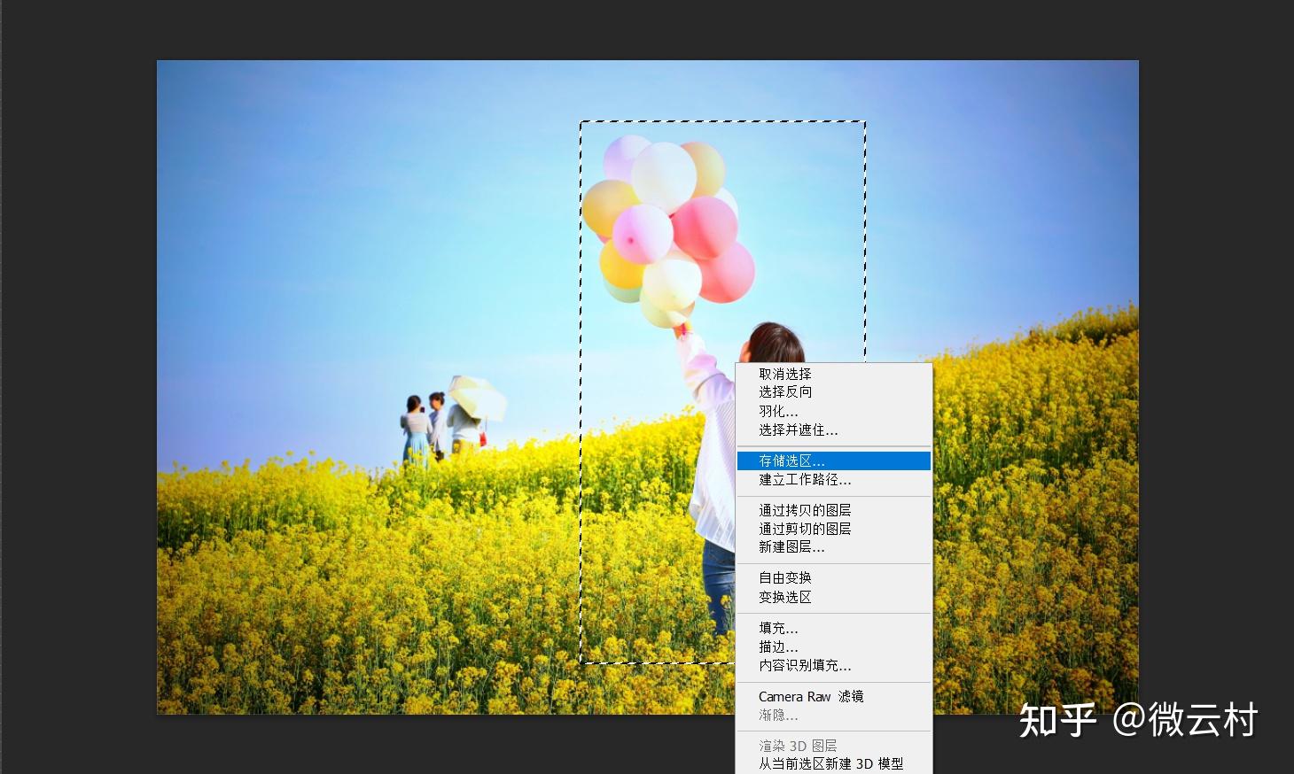Open the 描边 stroke dialog
Screen dimensions: 1294x774
pos(776,646)
